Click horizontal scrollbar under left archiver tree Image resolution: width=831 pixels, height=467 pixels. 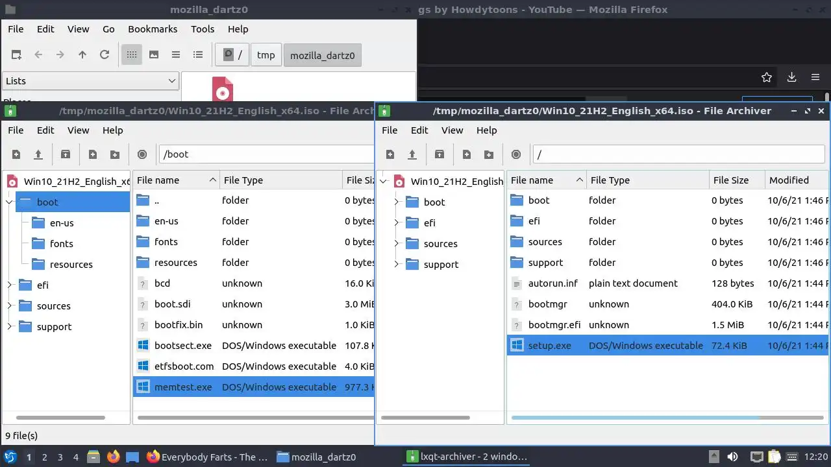[x=60, y=418]
